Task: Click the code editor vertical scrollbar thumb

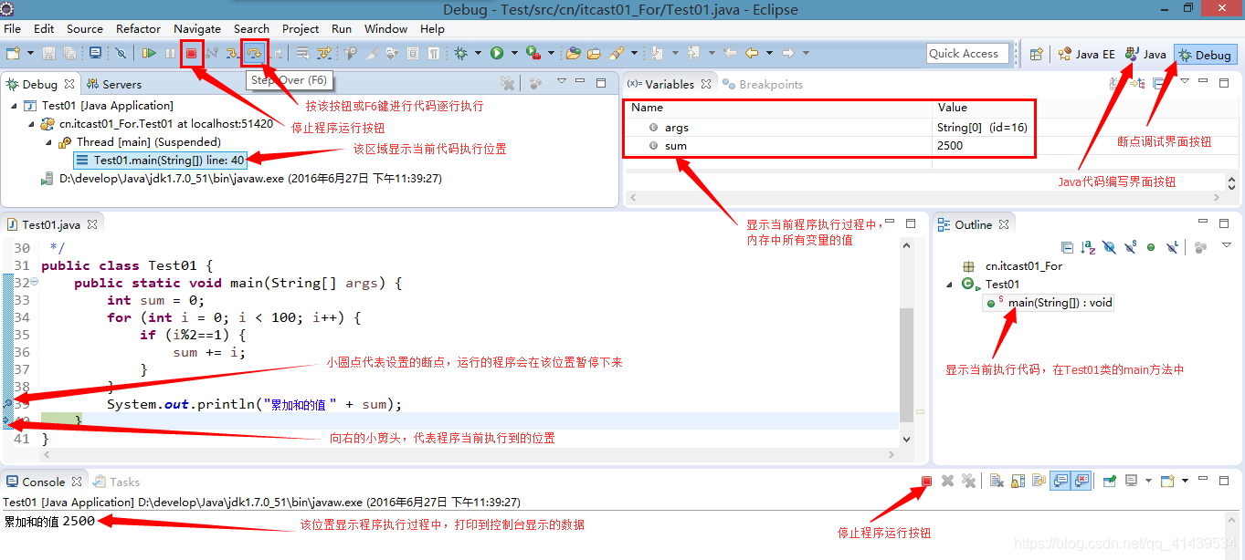Action: pos(906,365)
